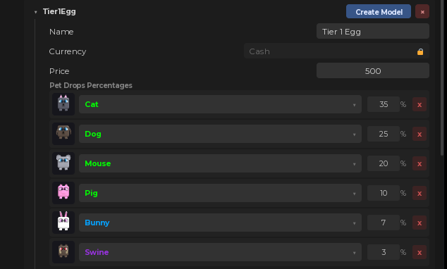Edit the Pig drop percentage 10
The image size is (447, 269).
(x=384, y=193)
